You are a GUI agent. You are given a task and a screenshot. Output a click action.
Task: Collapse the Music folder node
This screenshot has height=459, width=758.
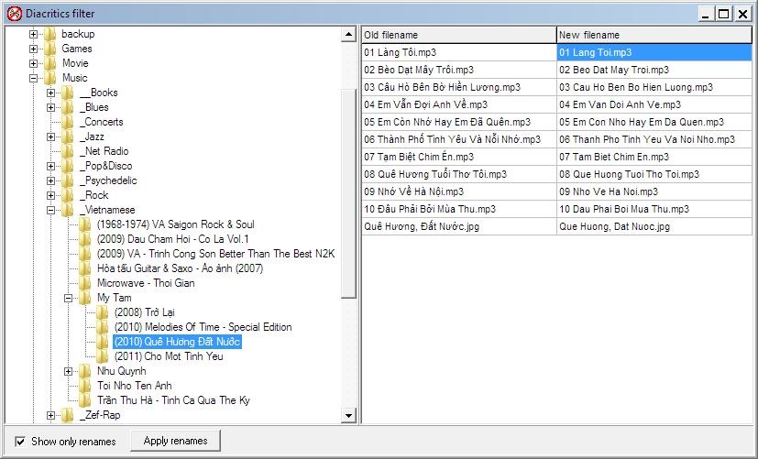coord(34,78)
